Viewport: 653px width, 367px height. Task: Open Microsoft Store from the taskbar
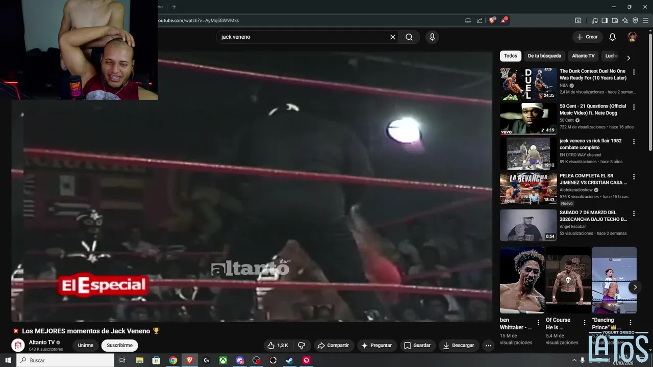[x=156, y=360]
